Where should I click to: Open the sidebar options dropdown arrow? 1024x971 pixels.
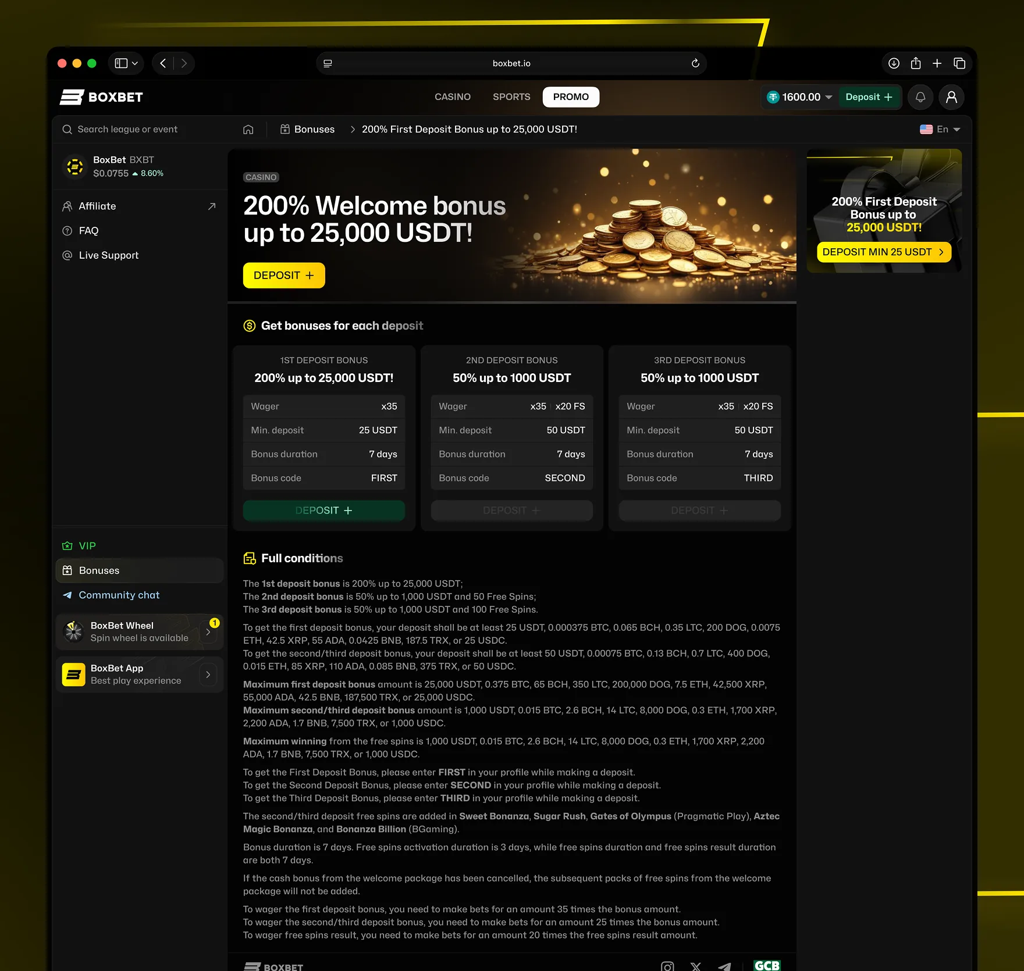click(x=135, y=63)
